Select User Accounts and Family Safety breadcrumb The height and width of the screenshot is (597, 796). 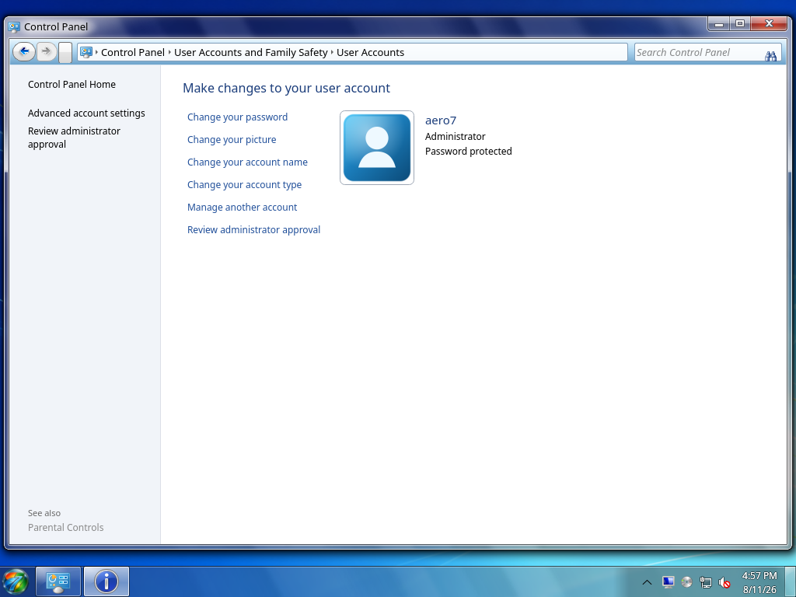(251, 52)
